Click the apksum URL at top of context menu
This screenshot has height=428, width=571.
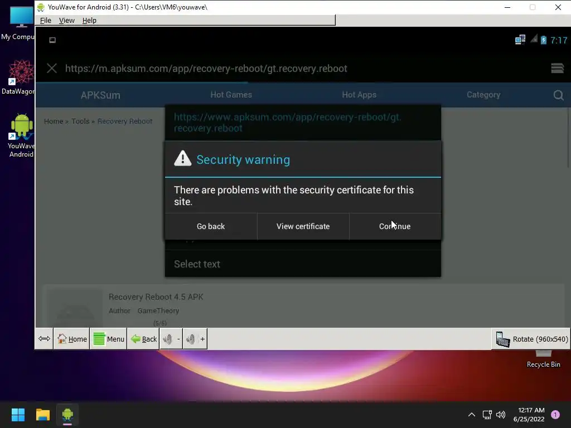click(x=288, y=123)
